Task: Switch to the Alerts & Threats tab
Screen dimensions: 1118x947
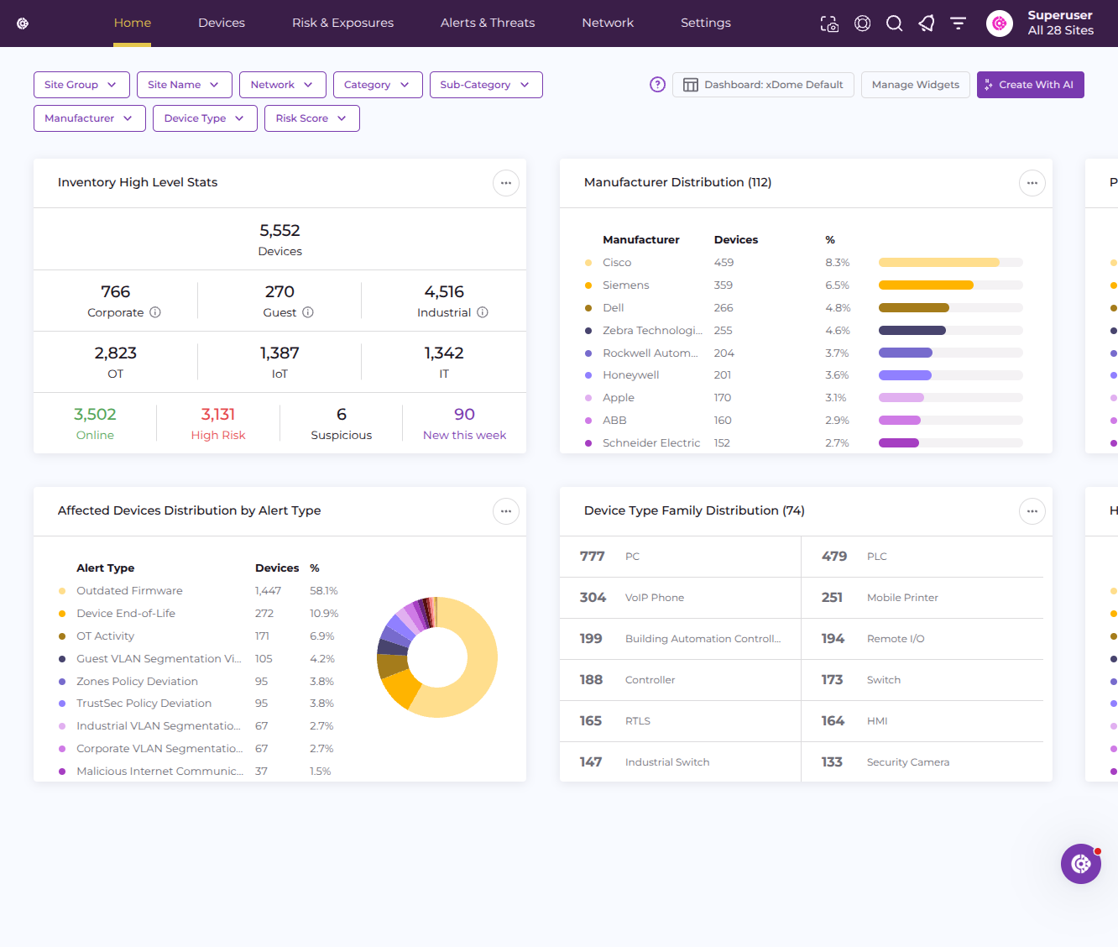Action: pyautogui.click(x=488, y=23)
